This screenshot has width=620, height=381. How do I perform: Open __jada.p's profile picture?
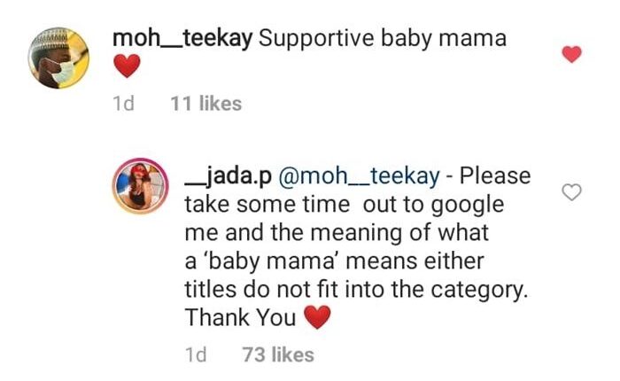click(x=137, y=188)
